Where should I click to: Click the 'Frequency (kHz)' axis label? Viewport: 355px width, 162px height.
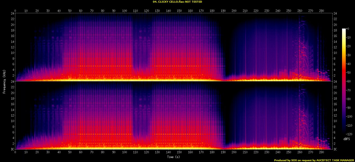click(4, 81)
